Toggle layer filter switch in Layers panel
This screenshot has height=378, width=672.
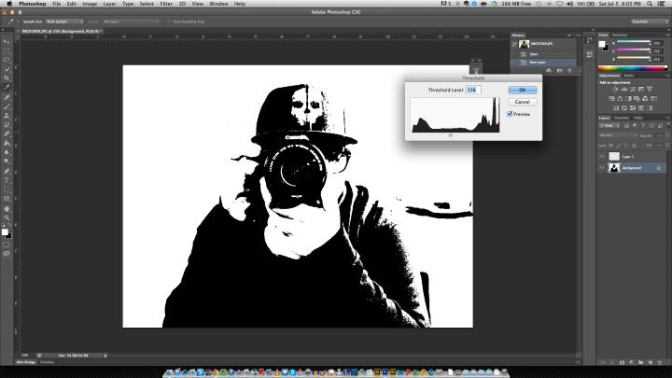coord(668,126)
